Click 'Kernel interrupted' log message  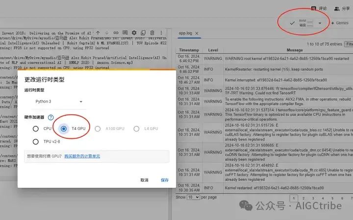(x=276, y=80)
